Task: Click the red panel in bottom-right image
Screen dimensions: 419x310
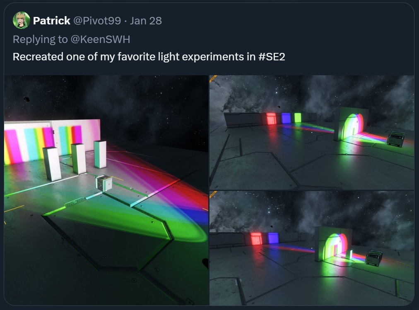Action: (x=256, y=238)
